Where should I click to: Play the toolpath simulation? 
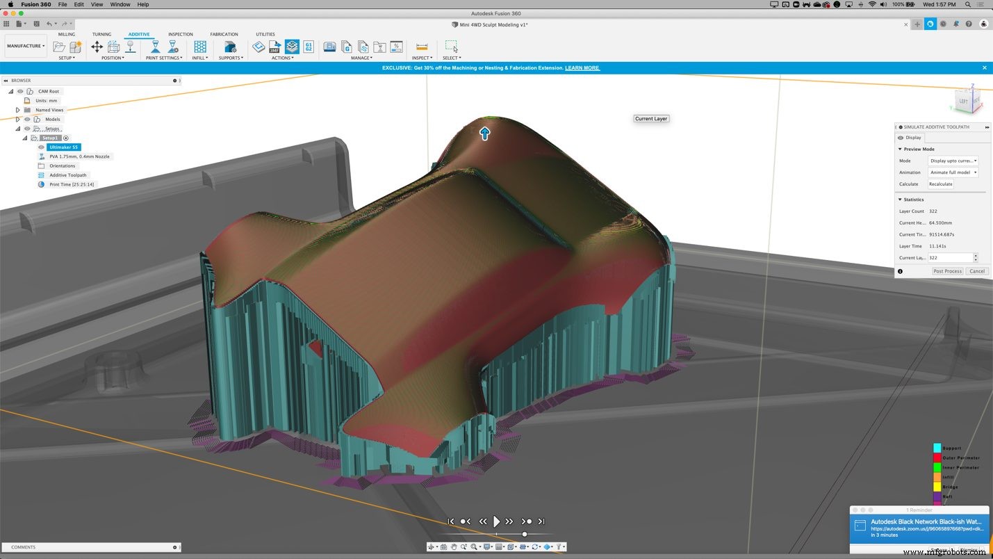496,521
